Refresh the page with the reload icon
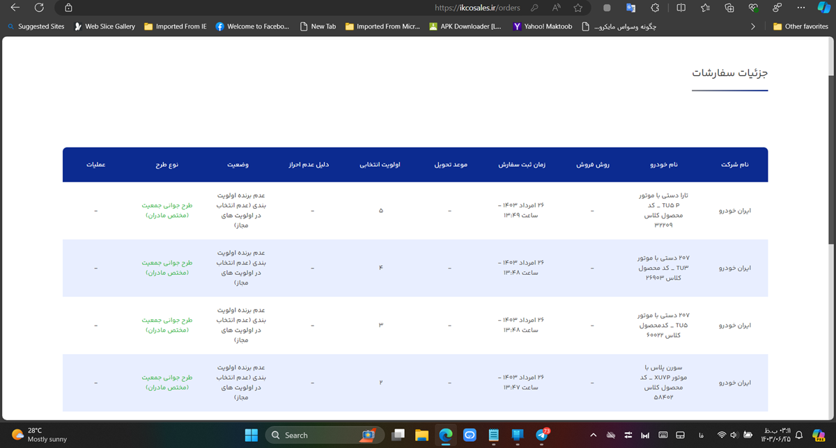The width and height of the screenshot is (836, 448). (x=40, y=8)
